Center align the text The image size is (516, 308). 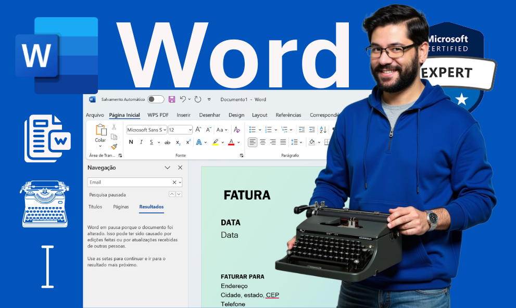[x=262, y=142]
